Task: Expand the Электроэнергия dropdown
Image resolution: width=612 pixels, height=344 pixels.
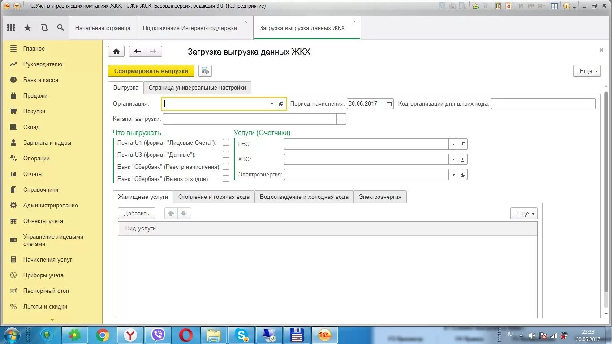Action: [x=453, y=175]
